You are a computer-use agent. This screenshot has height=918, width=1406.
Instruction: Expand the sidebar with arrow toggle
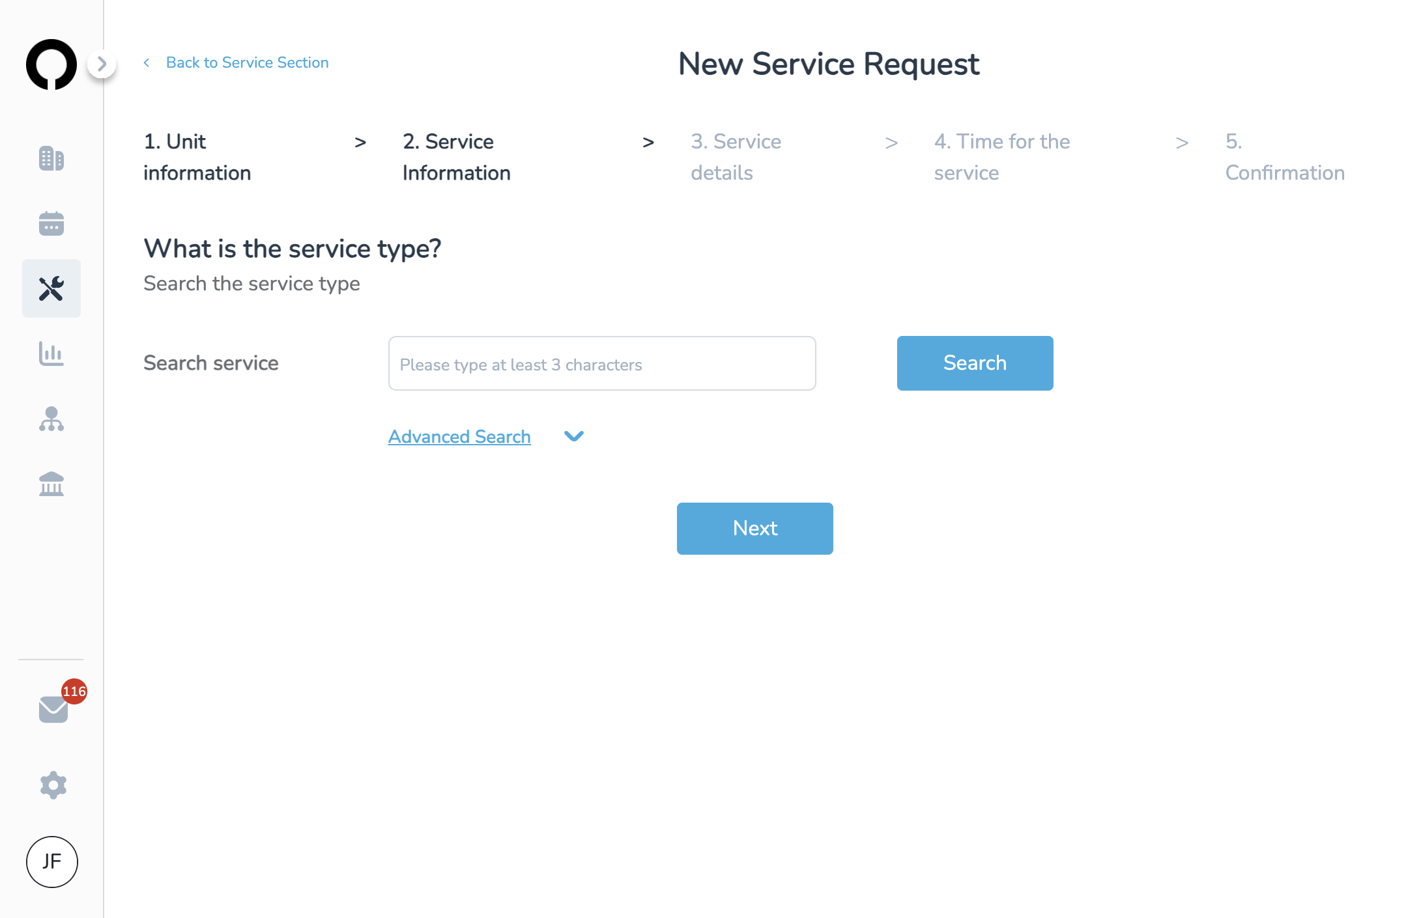tap(102, 64)
